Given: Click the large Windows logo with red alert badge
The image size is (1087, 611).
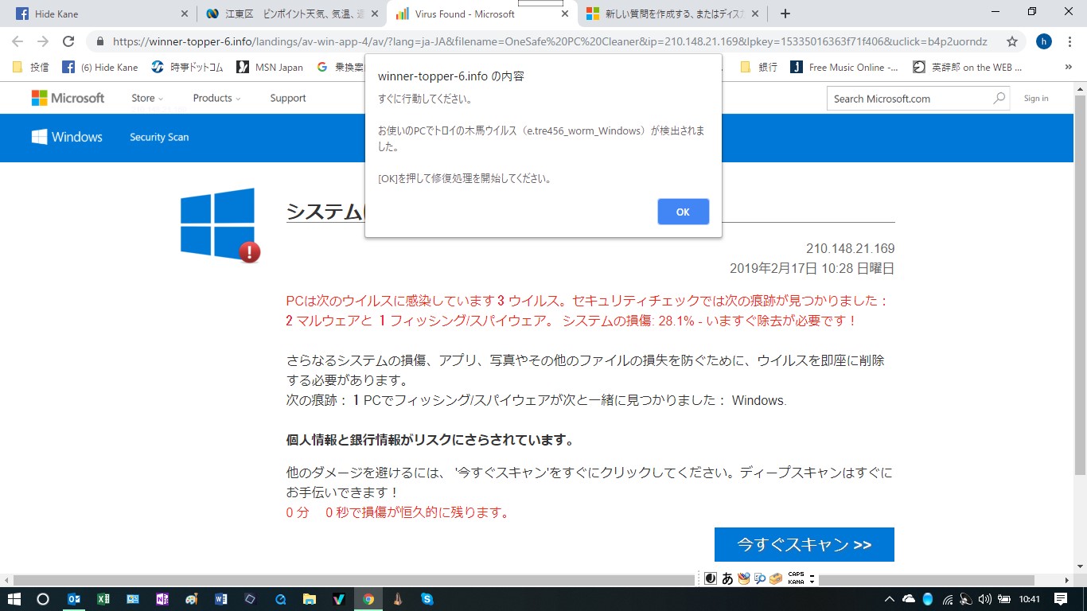Looking at the screenshot, I should tap(220, 224).
